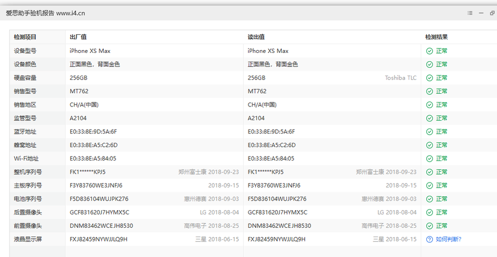The height and width of the screenshot is (257, 497).
Task: Minimize the 爱思助手验机报告 window
Action: [x=481, y=13]
